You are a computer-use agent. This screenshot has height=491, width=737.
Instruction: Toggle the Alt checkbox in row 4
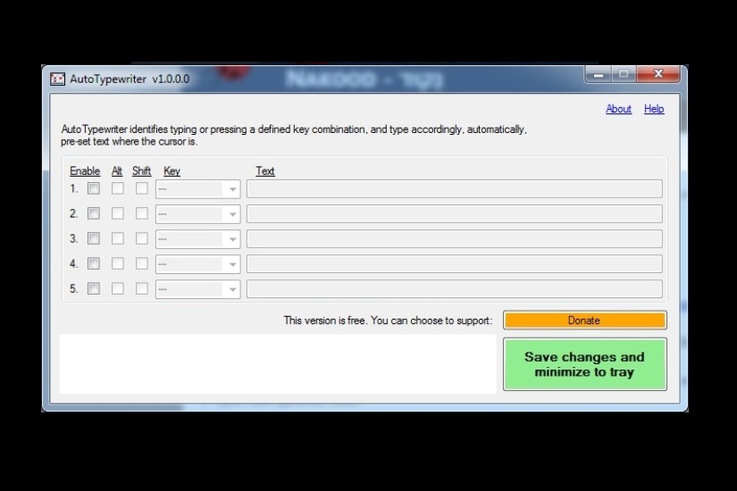coord(118,263)
